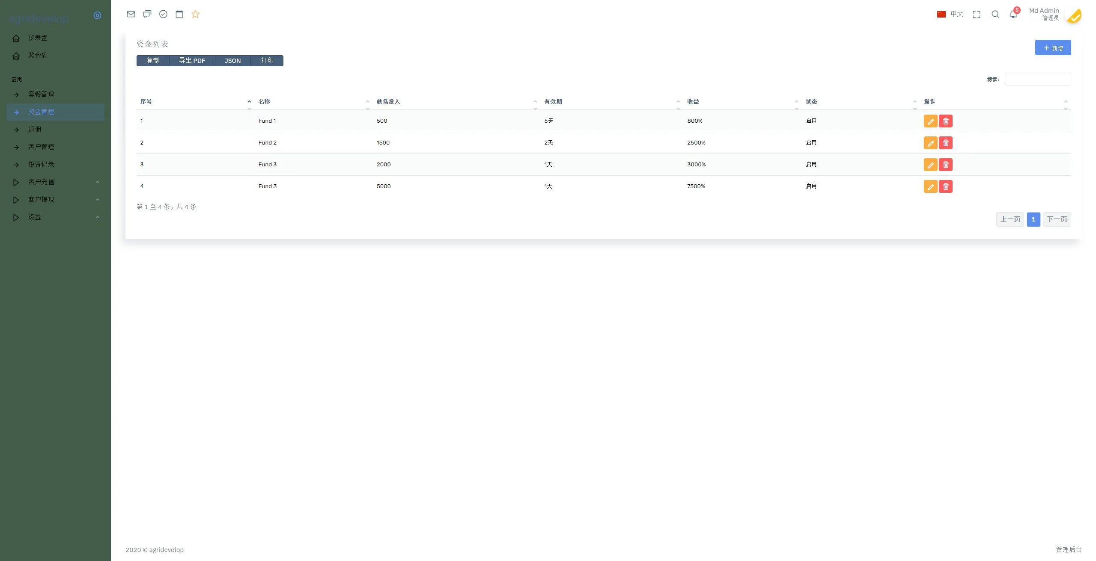This screenshot has width=1096, height=561.
Task: Edit Fund 2 with the pencil icon
Action: pyautogui.click(x=930, y=143)
